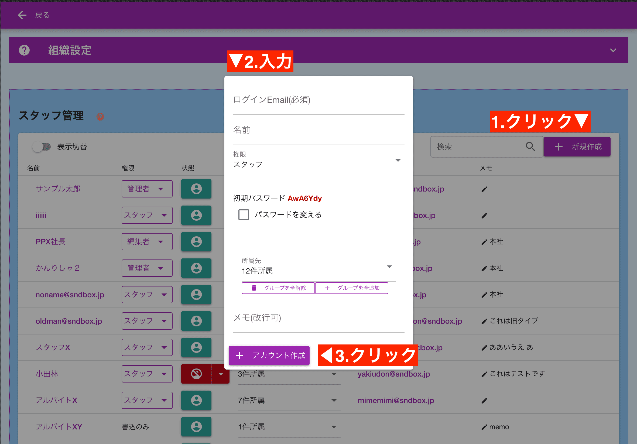637x444 pixels.
Task: Click the plus icon on グループを全追加
Action: point(328,288)
